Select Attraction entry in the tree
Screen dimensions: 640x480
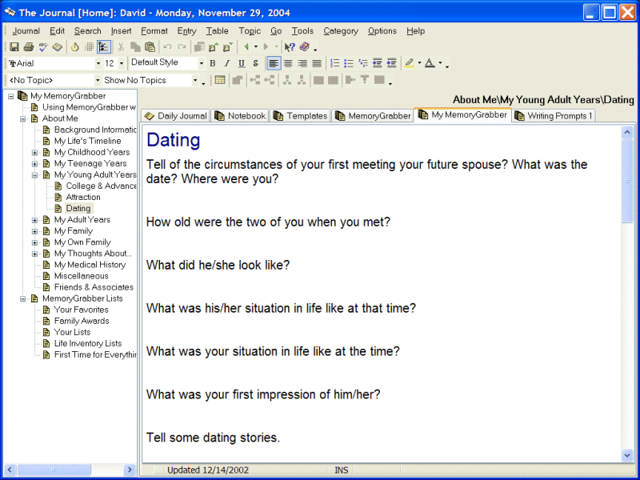(83, 197)
